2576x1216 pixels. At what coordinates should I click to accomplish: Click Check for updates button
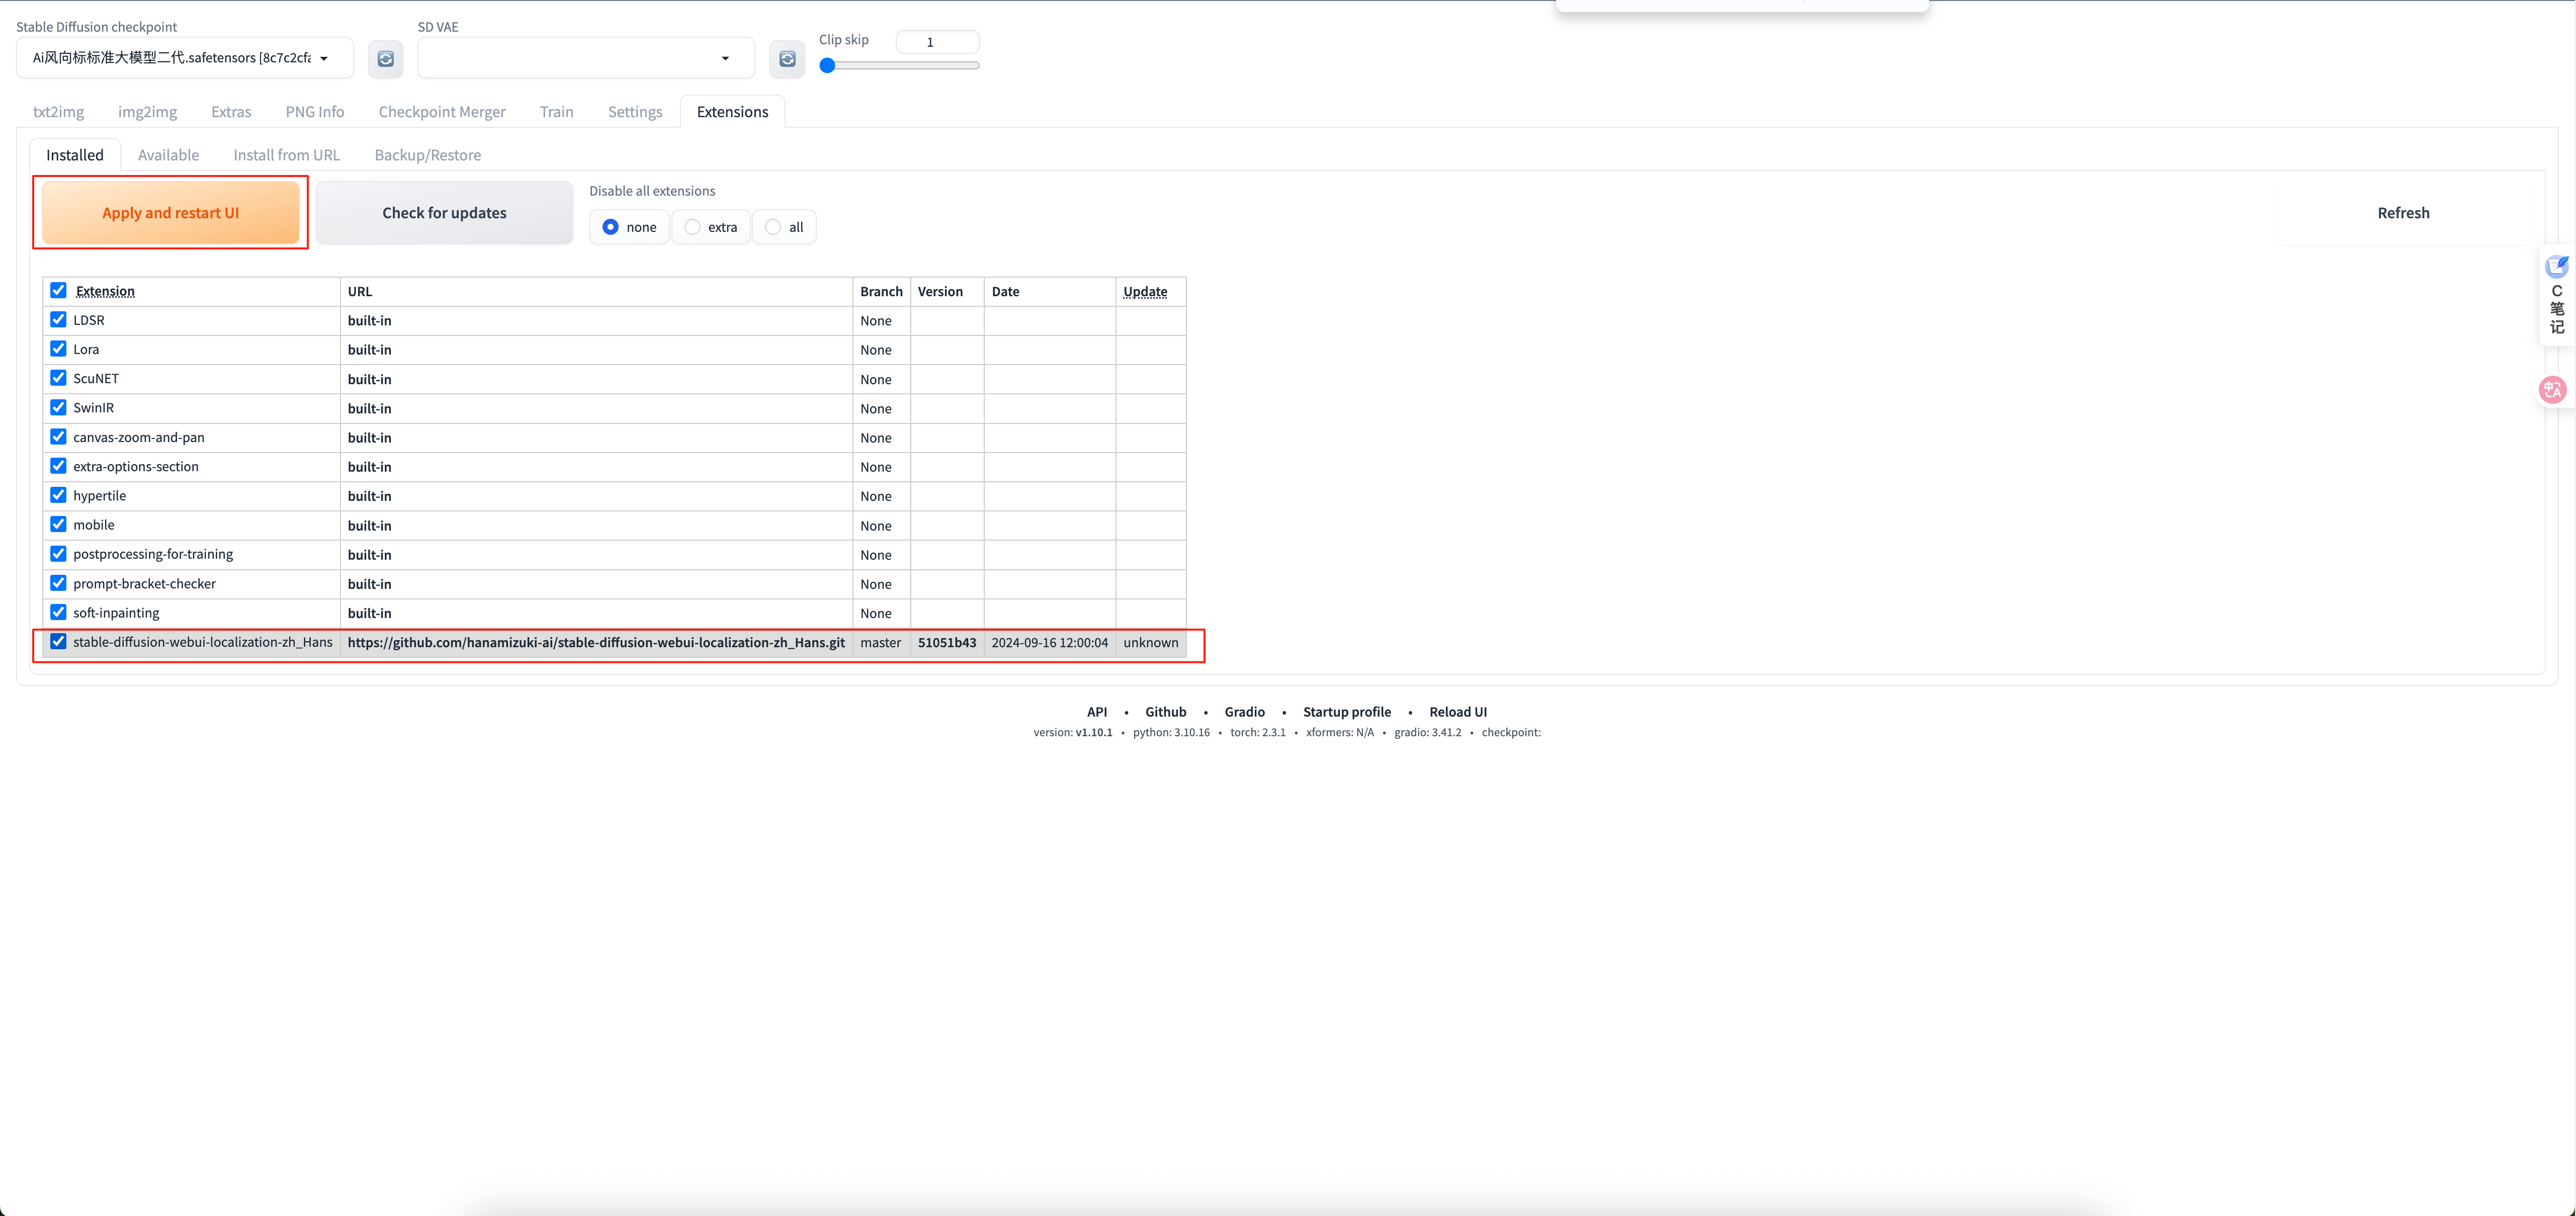(x=444, y=213)
